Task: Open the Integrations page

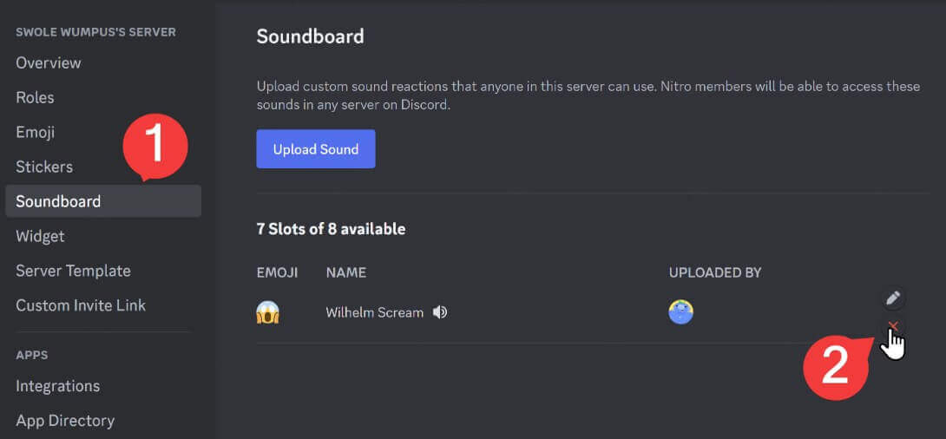Action: point(58,385)
